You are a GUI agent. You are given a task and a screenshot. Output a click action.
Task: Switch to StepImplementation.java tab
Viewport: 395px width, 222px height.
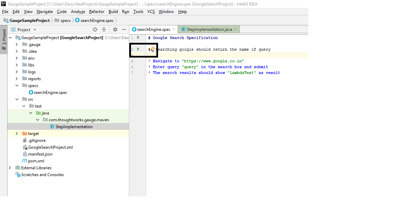click(x=209, y=29)
